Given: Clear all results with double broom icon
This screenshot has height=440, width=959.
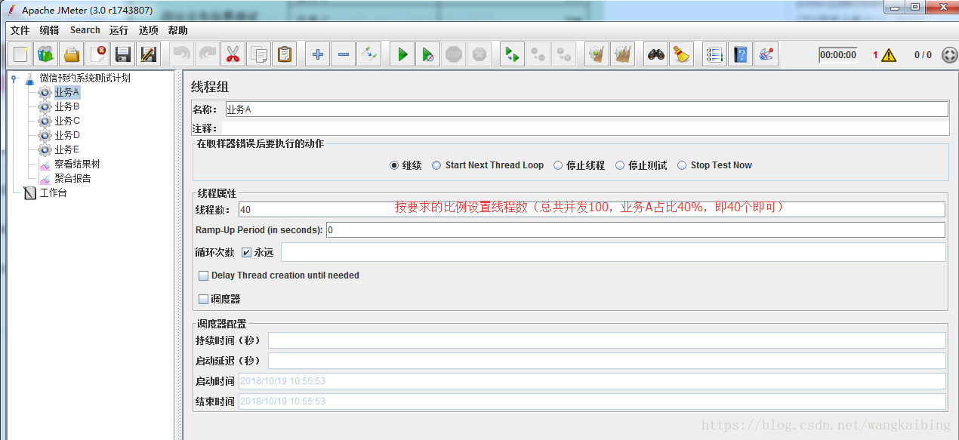Looking at the screenshot, I should (x=623, y=54).
